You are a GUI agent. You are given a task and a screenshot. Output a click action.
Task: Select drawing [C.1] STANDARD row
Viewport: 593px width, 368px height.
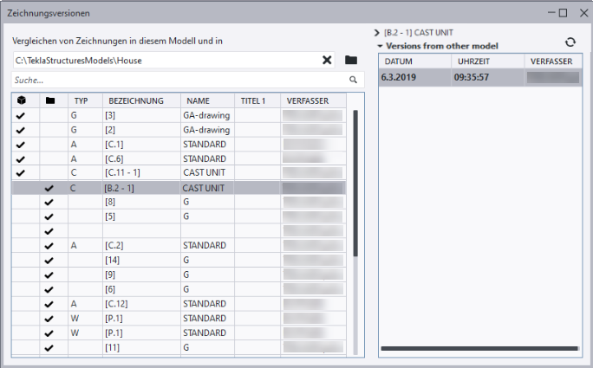point(179,145)
